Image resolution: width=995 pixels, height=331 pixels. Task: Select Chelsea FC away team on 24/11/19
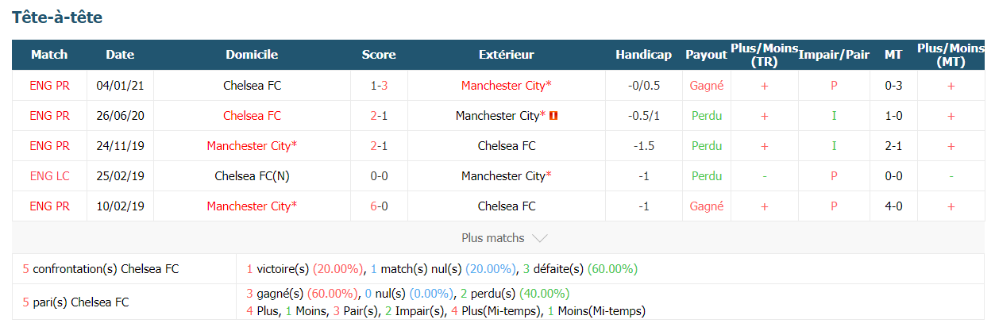point(506,146)
